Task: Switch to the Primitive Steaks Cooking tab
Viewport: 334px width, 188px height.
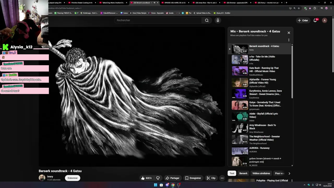Action: pos(82,3)
